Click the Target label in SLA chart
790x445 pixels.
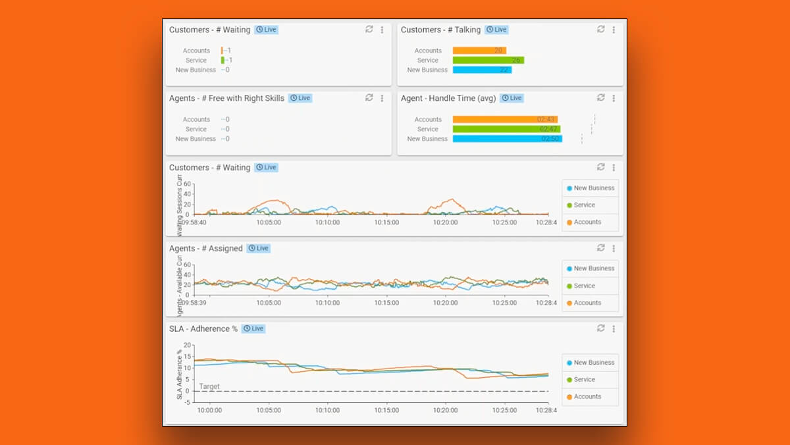pos(209,386)
